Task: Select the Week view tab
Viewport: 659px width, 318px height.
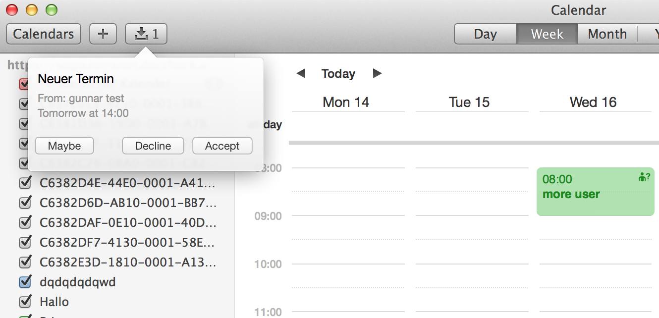Action: [x=547, y=34]
